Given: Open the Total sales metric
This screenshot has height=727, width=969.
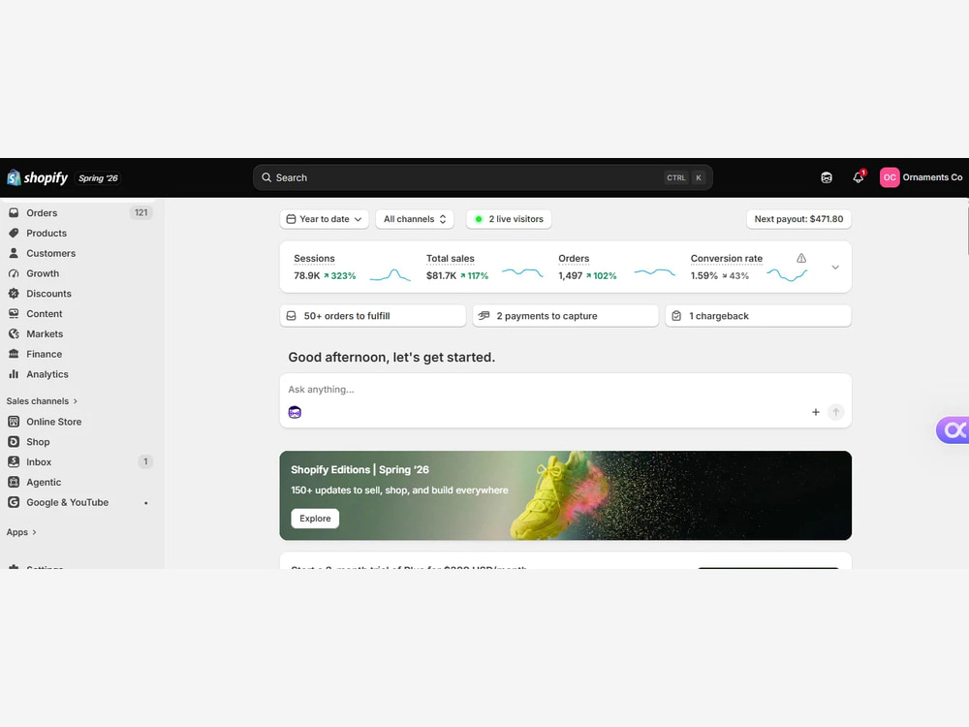Looking at the screenshot, I should (x=450, y=259).
